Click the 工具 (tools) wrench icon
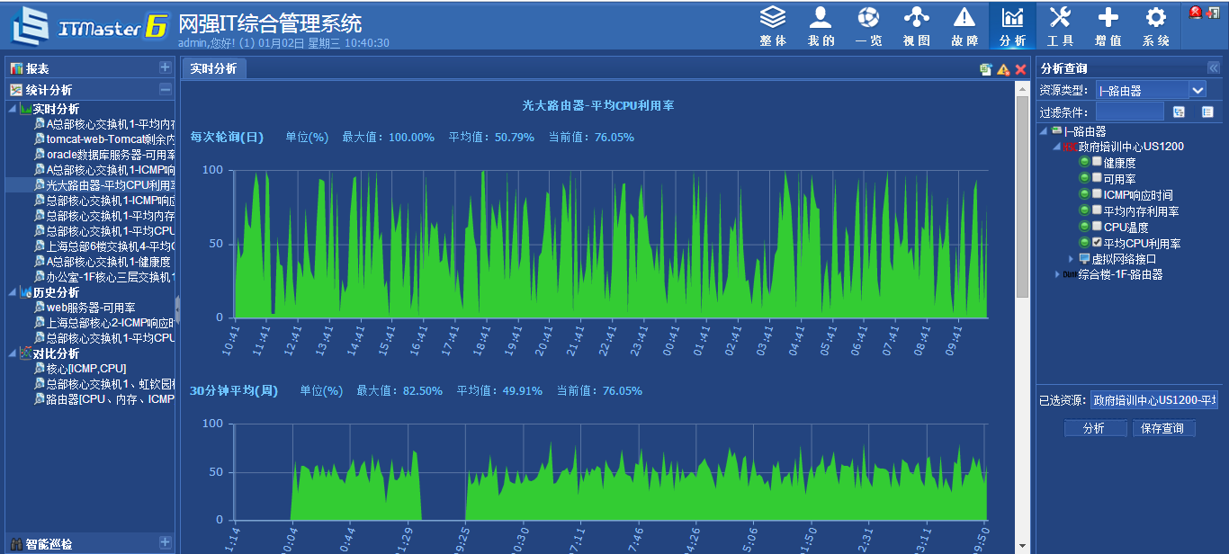1229x554 pixels. tap(1060, 25)
